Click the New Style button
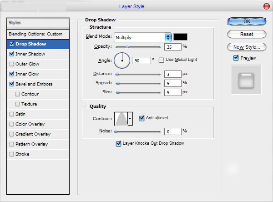The width and height of the screenshot is (273, 202). coord(246,47)
